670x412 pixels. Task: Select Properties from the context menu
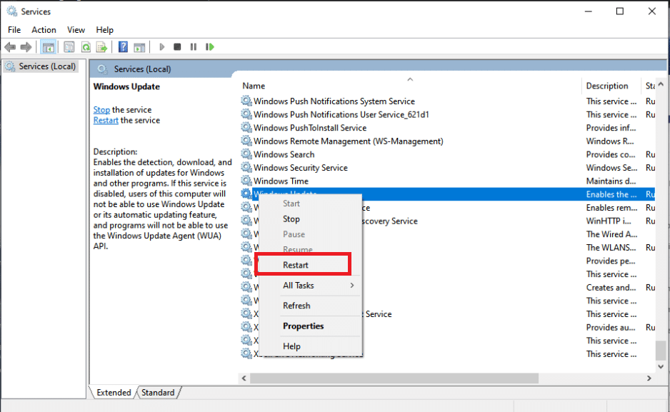click(x=303, y=326)
